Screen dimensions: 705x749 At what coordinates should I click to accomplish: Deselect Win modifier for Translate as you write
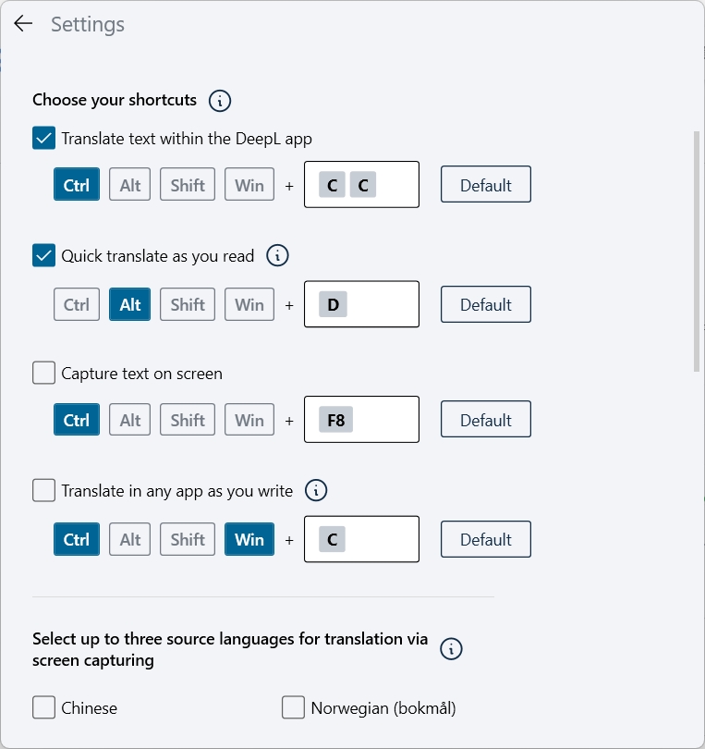click(249, 539)
